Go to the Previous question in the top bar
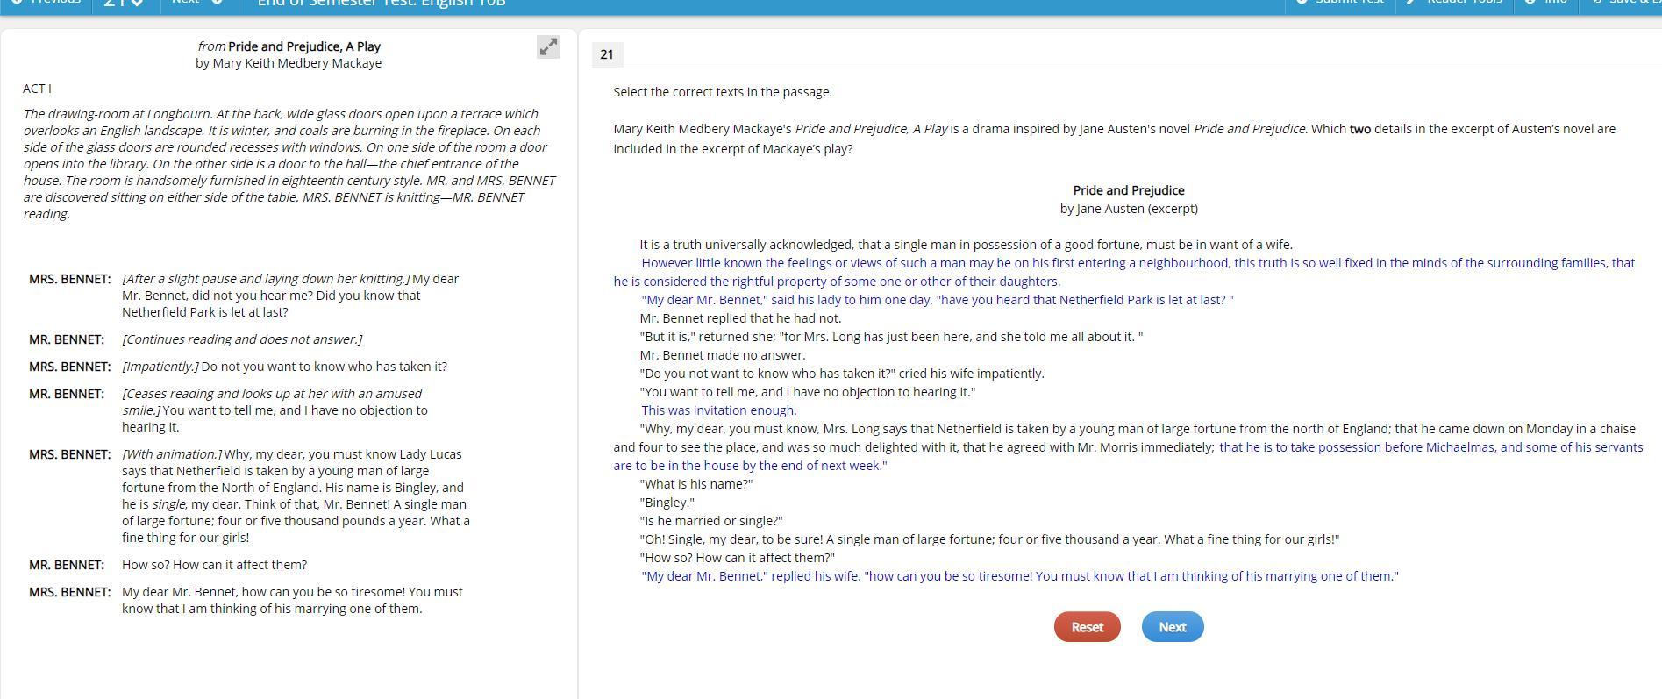The height and width of the screenshot is (699, 1662). point(46,4)
